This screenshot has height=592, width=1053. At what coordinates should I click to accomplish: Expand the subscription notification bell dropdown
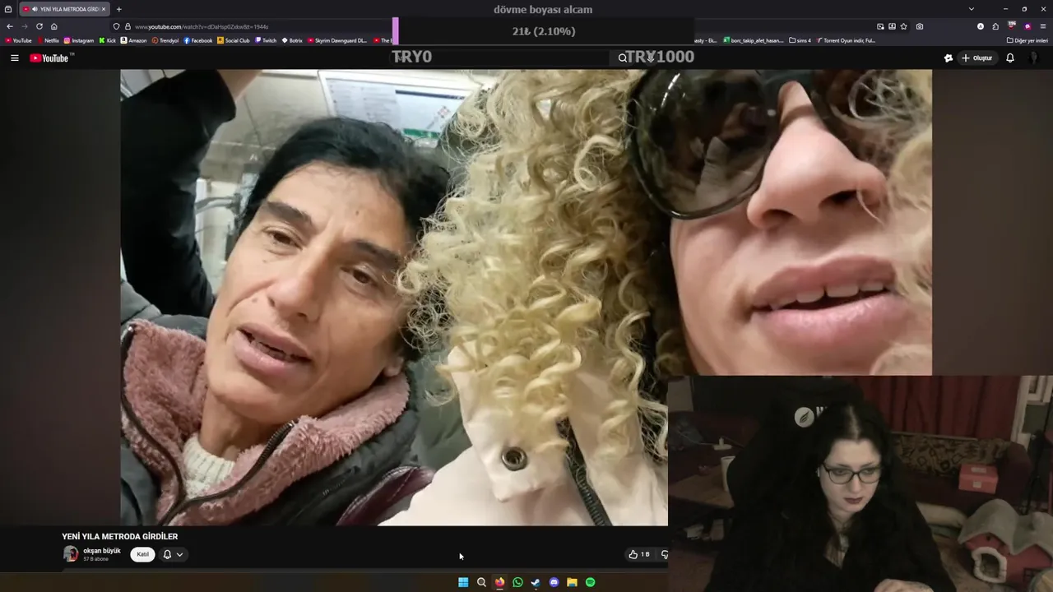pos(173,554)
